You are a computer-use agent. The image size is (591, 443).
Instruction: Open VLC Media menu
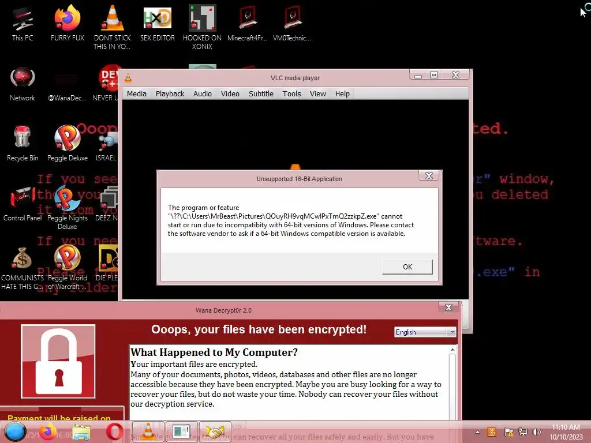pyautogui.click(x=136, y=94)
